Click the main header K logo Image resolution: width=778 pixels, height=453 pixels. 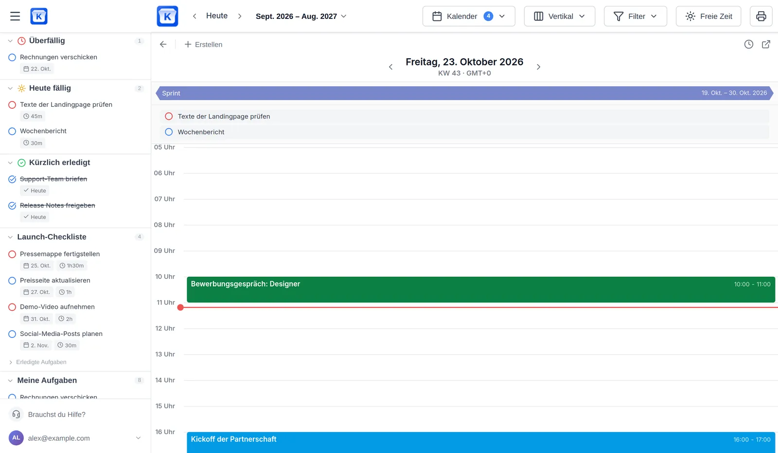pyautogui.click(x=167, y=16)
